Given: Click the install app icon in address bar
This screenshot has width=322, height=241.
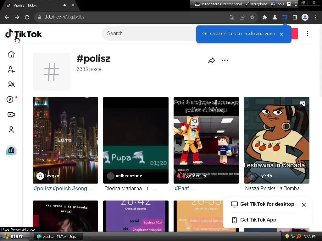Looking at the screenshot, I should [232, 18].
